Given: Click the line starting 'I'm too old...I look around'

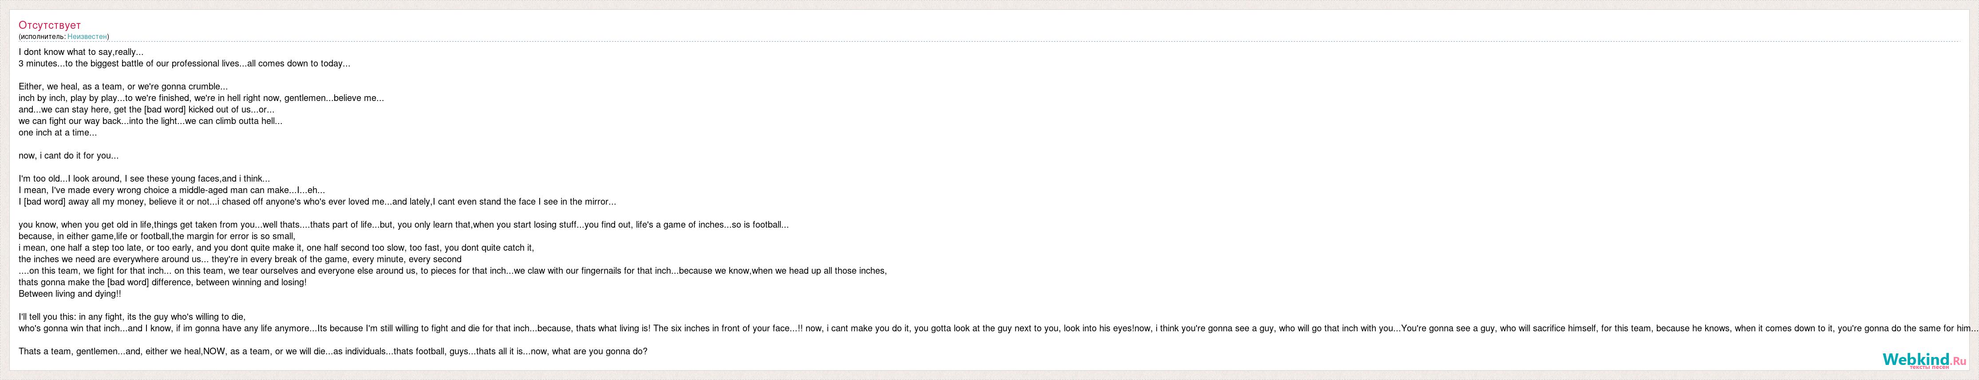Looking at the screenshot, I should (144, 178).
